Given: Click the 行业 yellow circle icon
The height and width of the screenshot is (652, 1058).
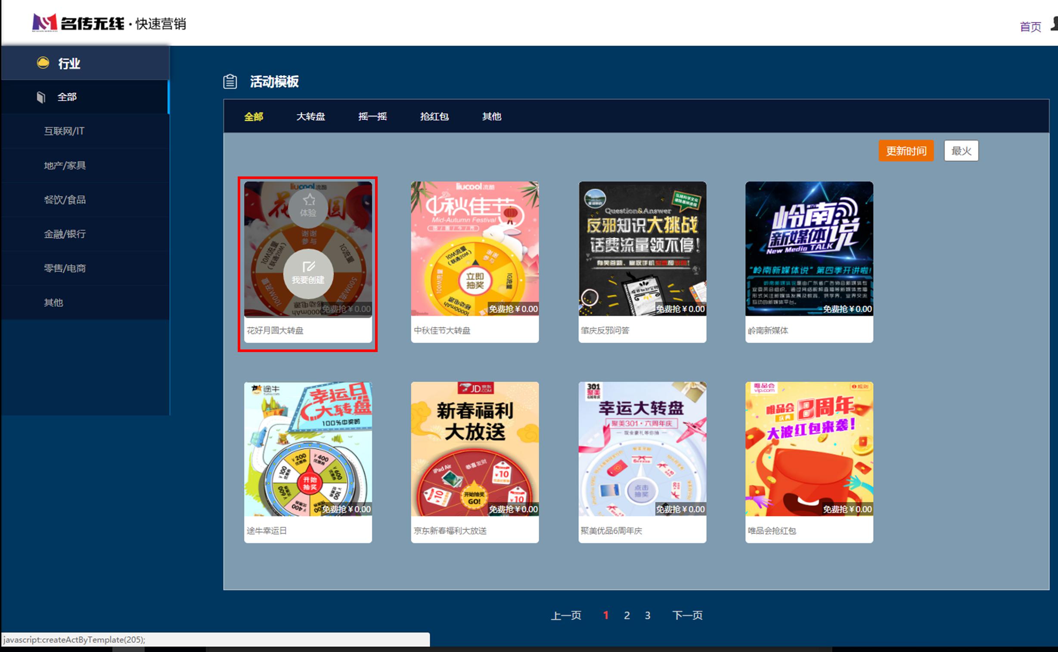Looking at the screenshot, I should click(x=43, y=63).
